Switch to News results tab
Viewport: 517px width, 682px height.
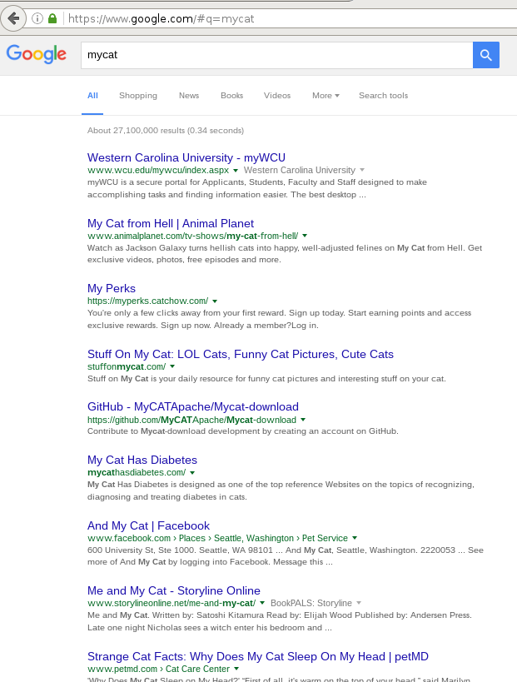pyautogui.click(x=189, y=96)
